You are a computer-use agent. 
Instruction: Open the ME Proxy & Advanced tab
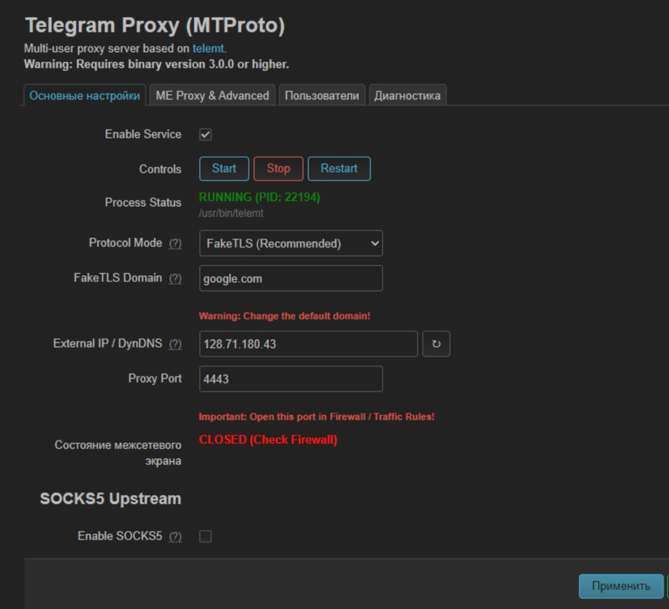pyautogui.click(x=212, y=96)
